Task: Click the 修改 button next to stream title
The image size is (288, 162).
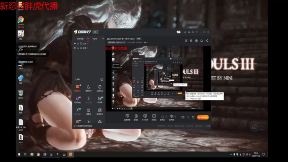Action: coord(139,39)
